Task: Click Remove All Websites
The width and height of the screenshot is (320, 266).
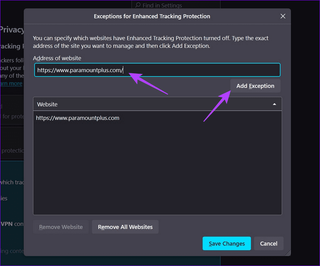Action: [x=125, y=227]
